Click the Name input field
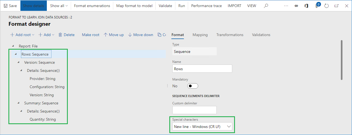This screenshot has height=135, width=352. 202,69
